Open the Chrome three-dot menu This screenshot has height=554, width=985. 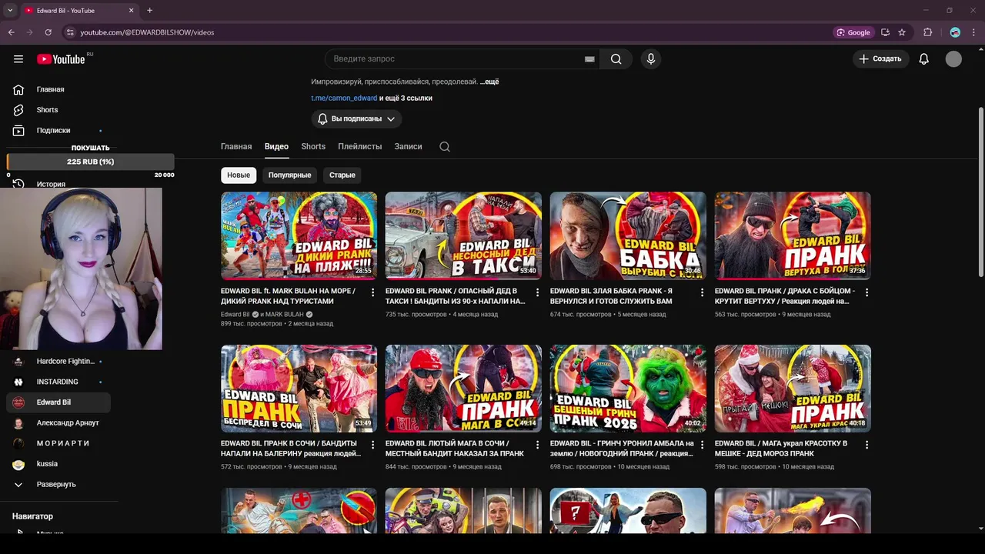pyautogui.click(x=973, y=32)
